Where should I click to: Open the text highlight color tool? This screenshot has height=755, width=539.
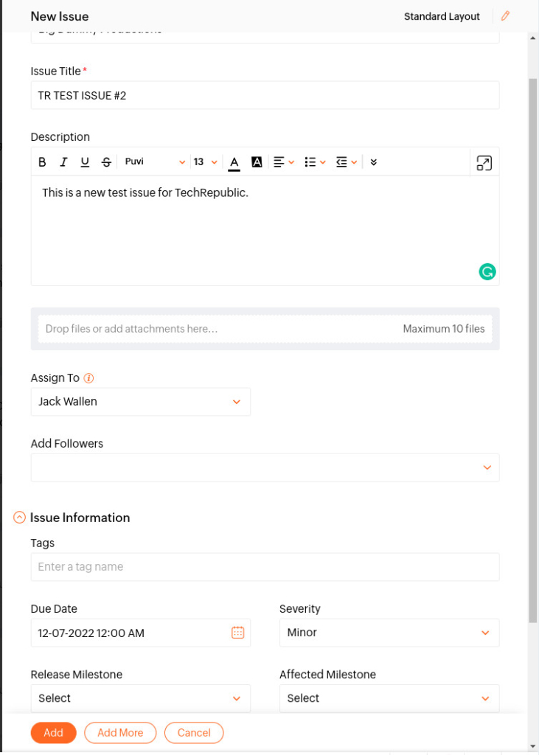coord(256,161)
